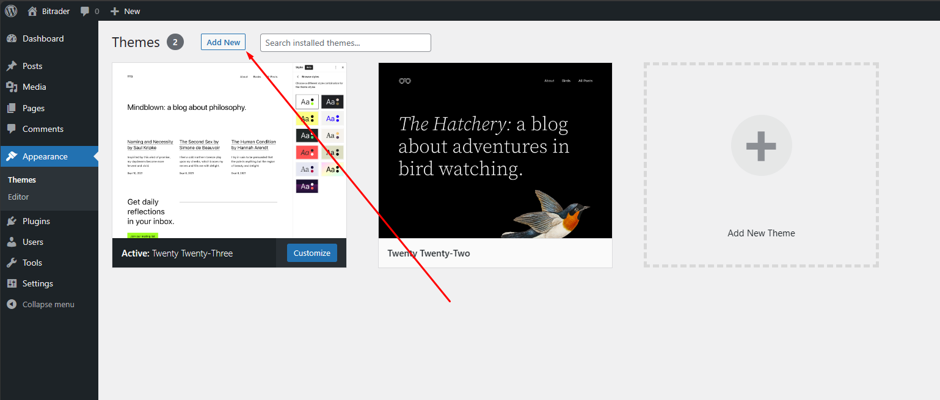Click the Posts pushpin icon
Image resolution: width=940 pixels, height=400 pixels.
coord(12,66)
